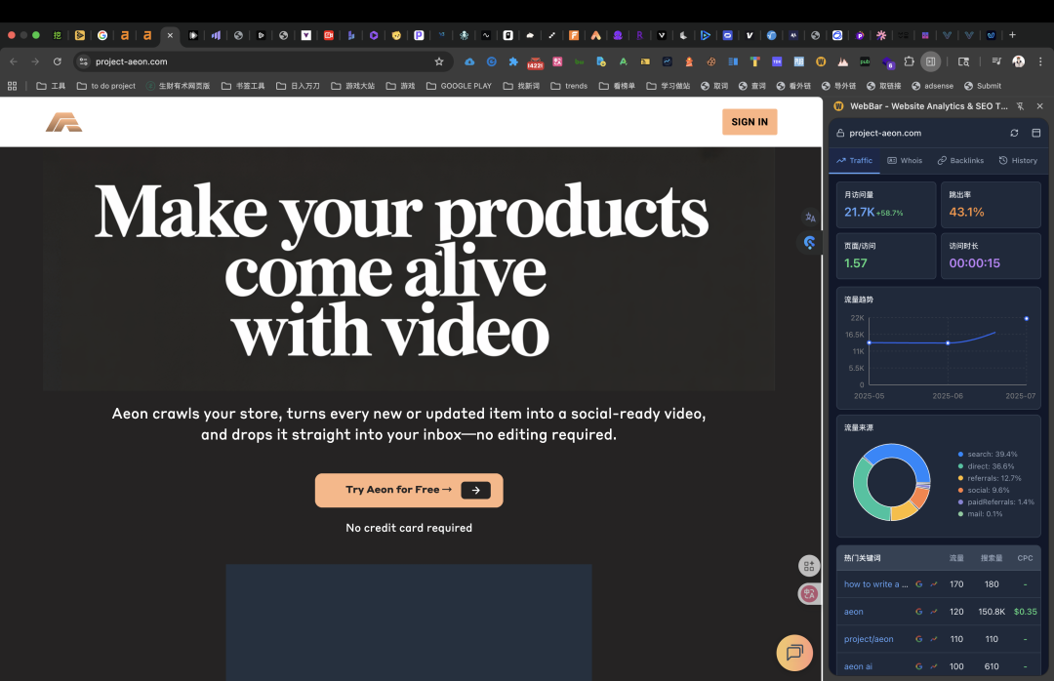1054x681 pixels.
Task: Go back to previous page
Action: click(14, 61)
